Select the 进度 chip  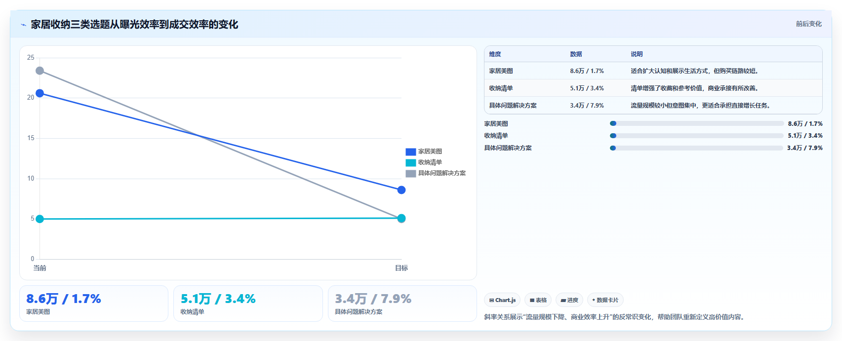[x=569, y=300]
